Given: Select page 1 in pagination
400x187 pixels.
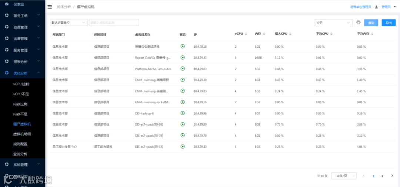Looking at the screenshot, I should click(374, 176).
